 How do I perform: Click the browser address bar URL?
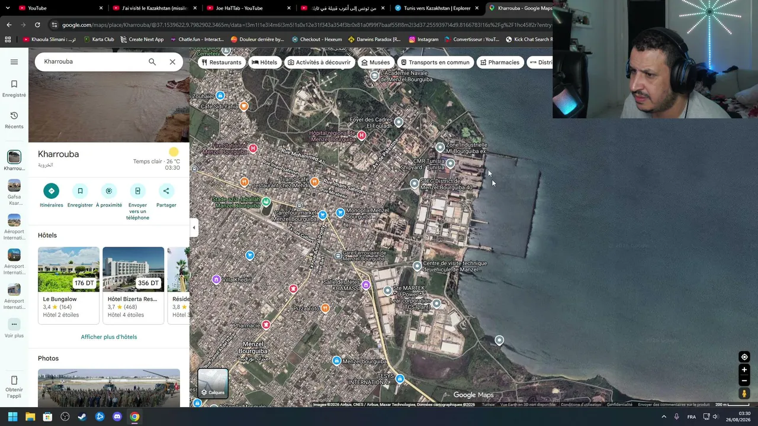(x=307, y=25)
